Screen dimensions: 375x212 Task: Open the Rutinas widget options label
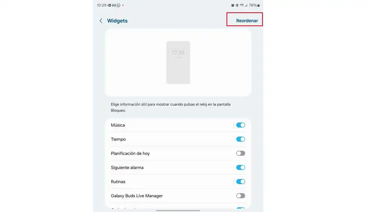(x=118, y=182)
